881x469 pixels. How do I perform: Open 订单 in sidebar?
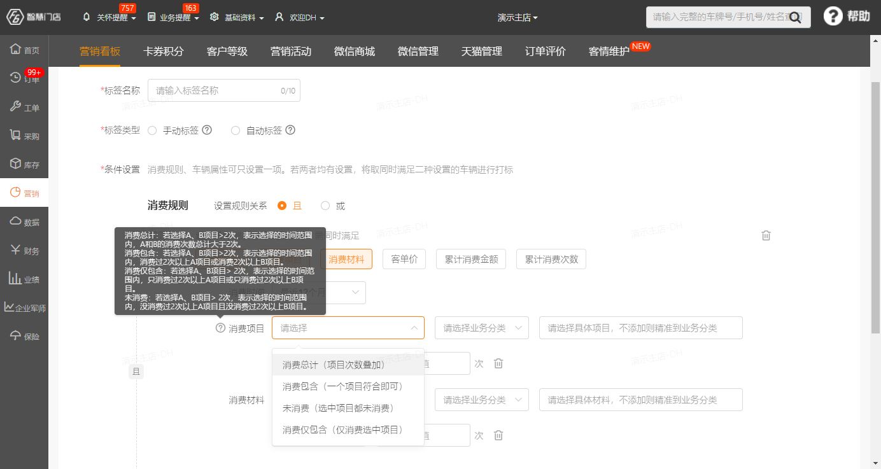click(24, 78)
